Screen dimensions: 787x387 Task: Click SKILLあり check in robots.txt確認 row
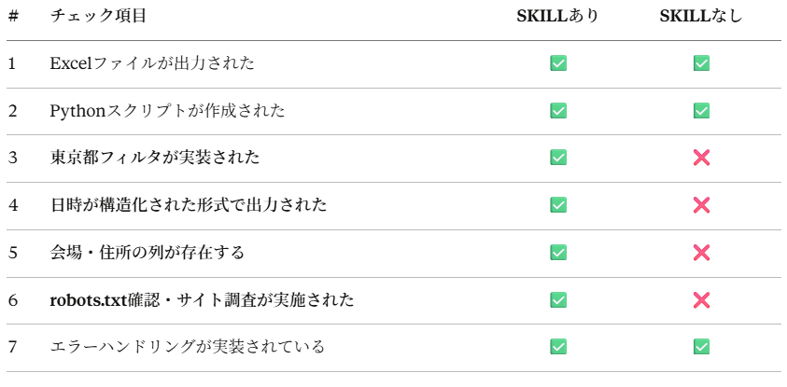pos(558,300)
